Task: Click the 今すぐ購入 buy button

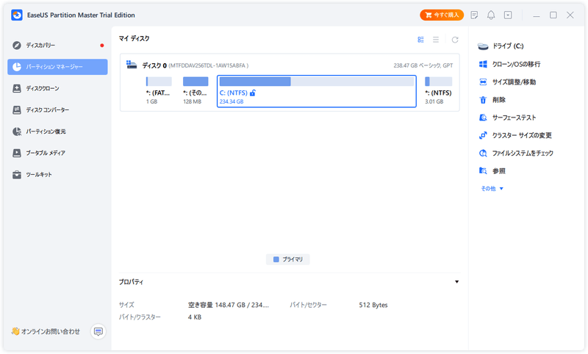Action: click(x=442, y=15)
